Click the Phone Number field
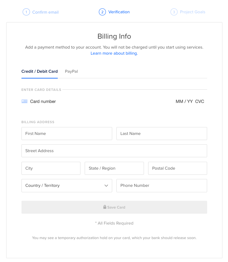The width and height of the screenshot is (228, 262). pyautogui.click(x=161, y=186)
